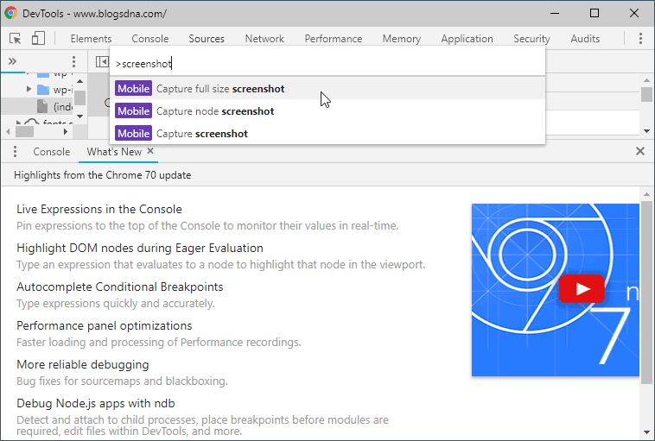Click Highlights from the Chrome 70 update text
Viewport: 655px width, 441px height.
(102, 175)
